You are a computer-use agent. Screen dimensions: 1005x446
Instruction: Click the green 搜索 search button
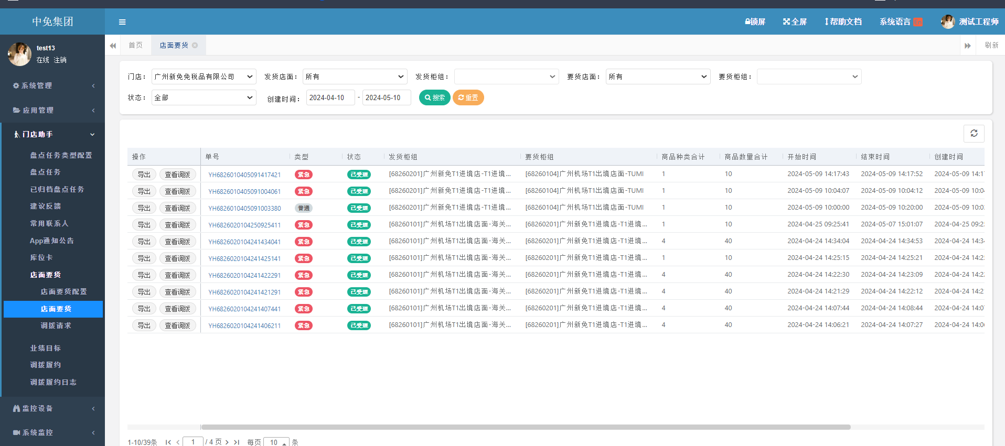click(434, 98)
